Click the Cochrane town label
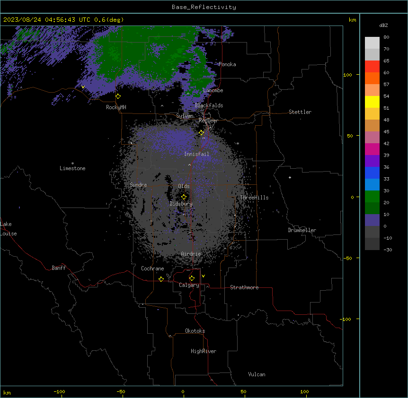 [152, 268]
